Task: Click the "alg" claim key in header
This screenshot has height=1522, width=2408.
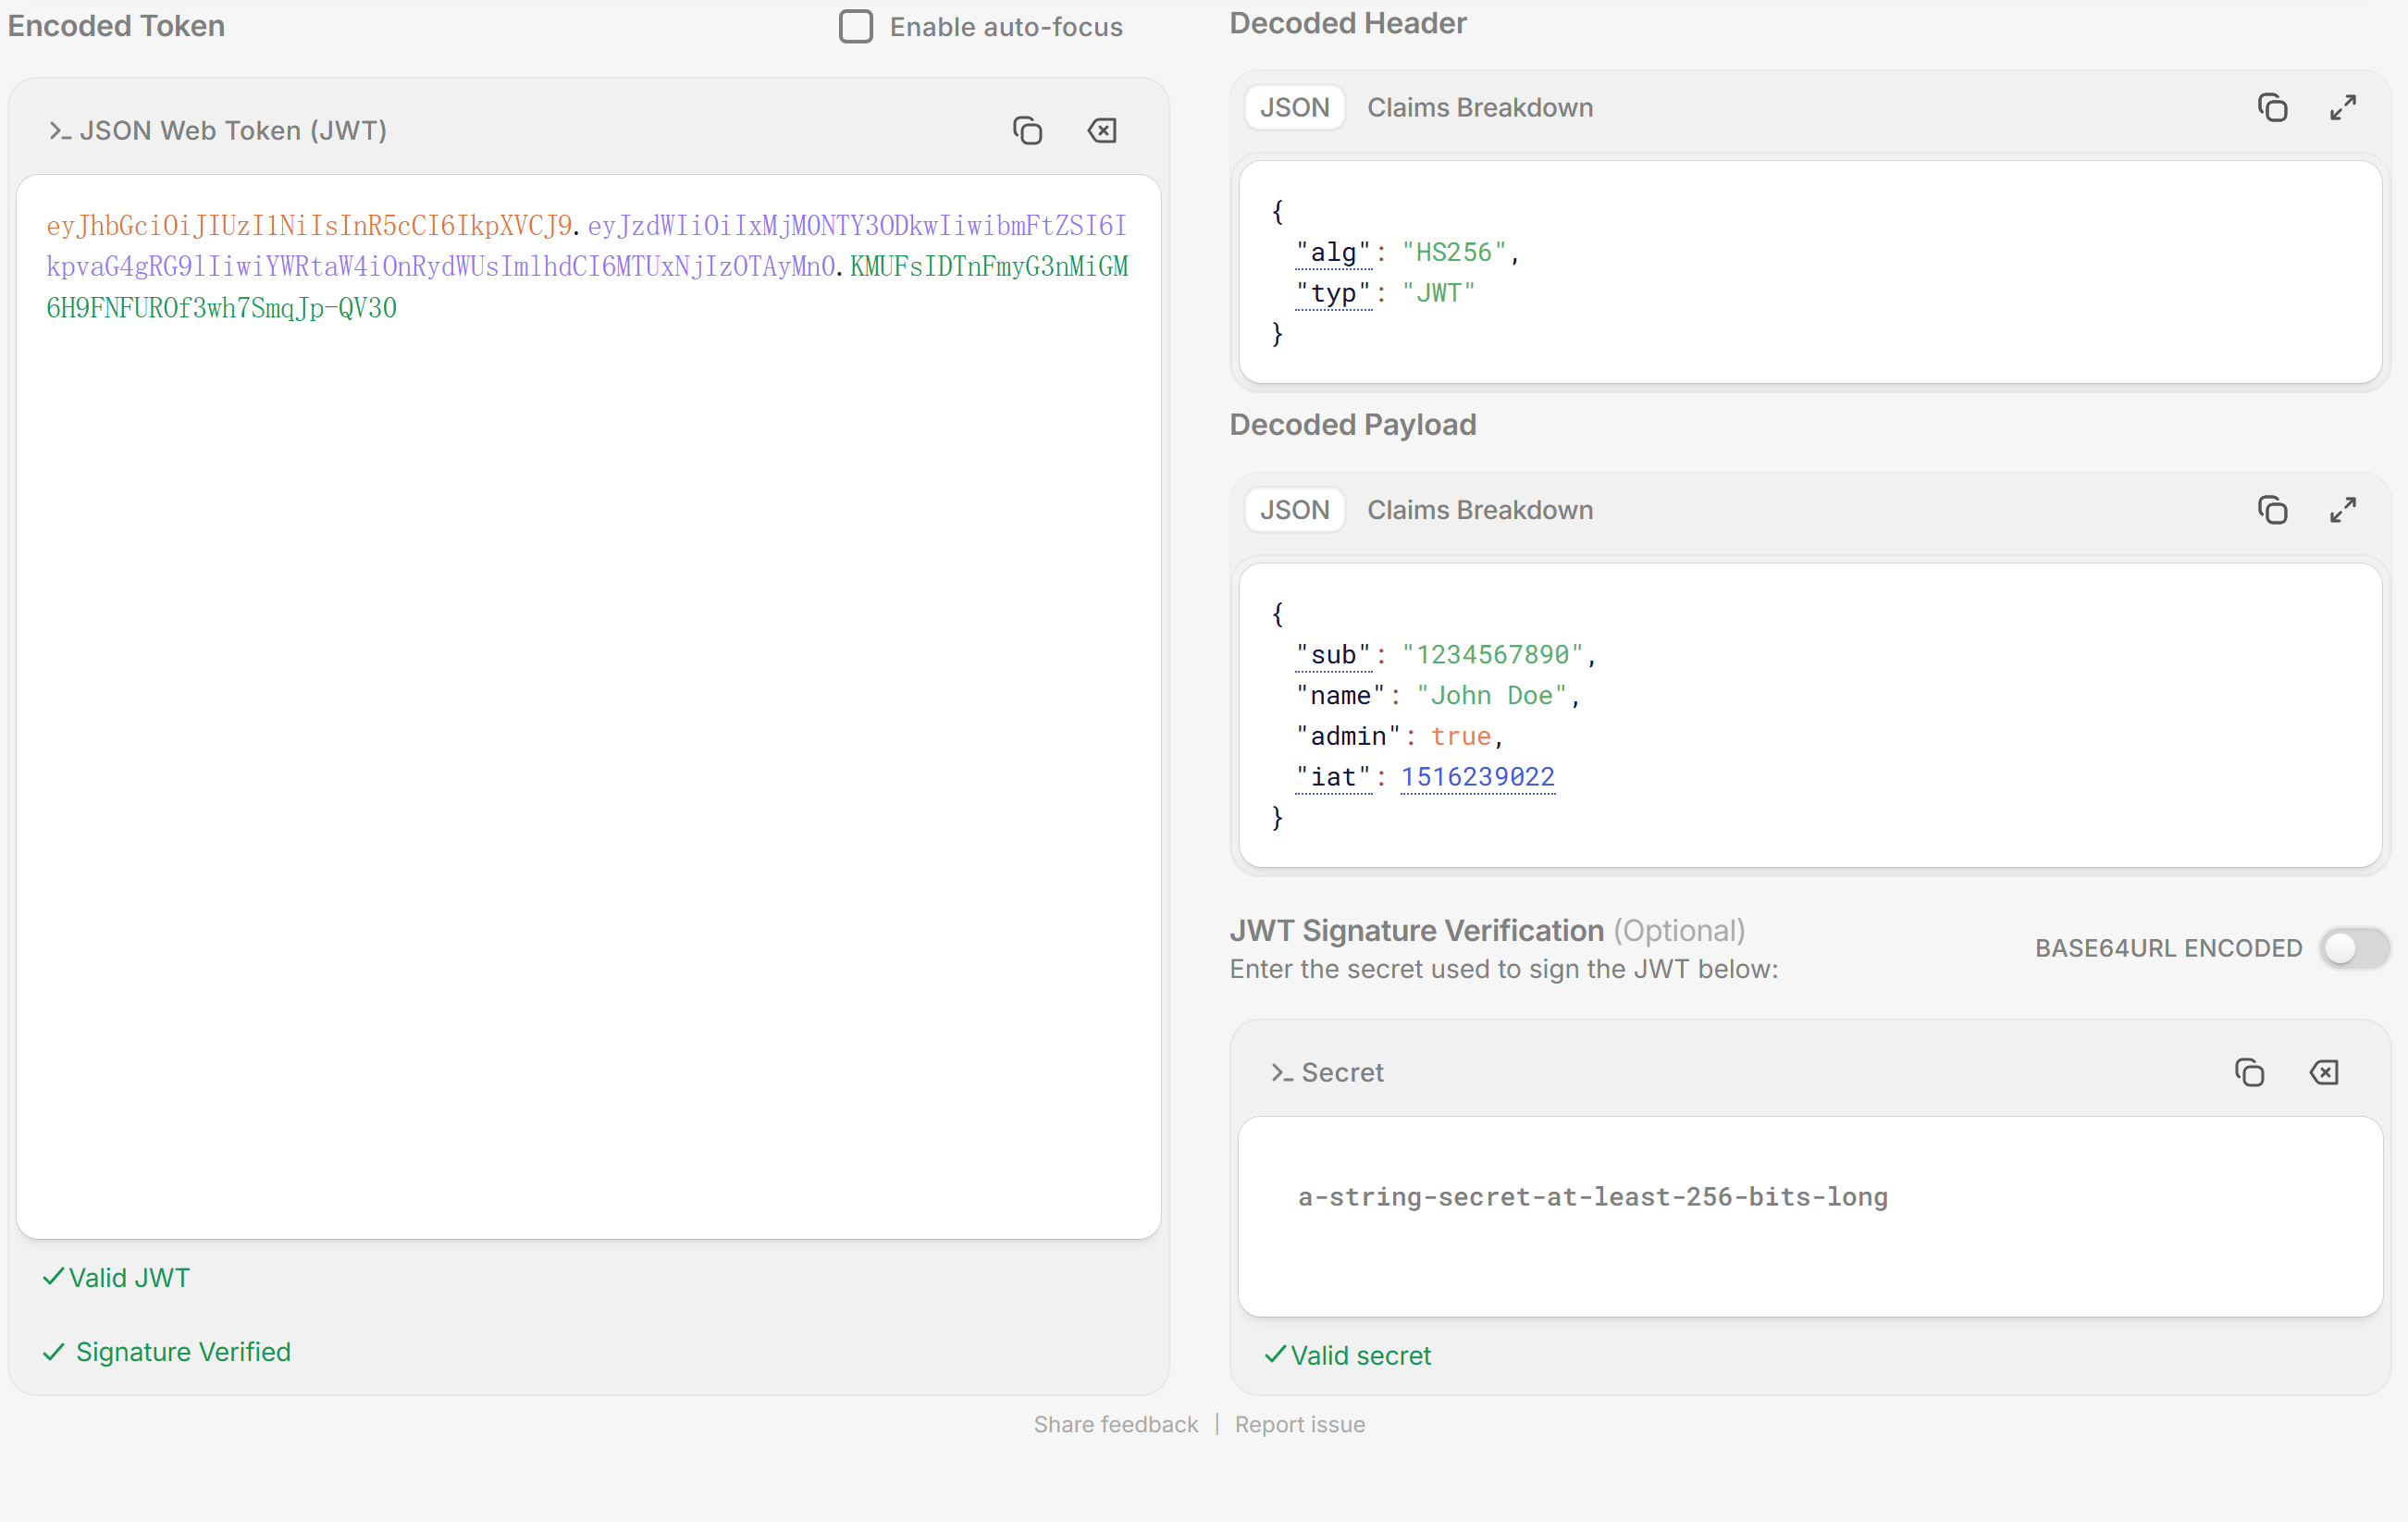Action: [x=1333, y=253]
